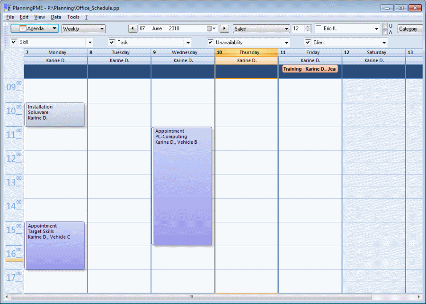Viewport: 426px width, 304px height.
Task: Open the Data menu
Action: pyautogui.click(x=56, y=17)
